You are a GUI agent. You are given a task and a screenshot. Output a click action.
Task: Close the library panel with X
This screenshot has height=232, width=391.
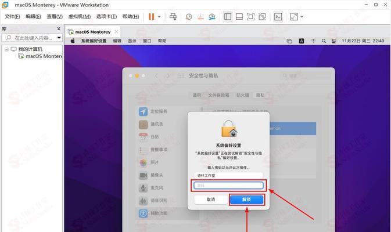[x=59, y=29]
